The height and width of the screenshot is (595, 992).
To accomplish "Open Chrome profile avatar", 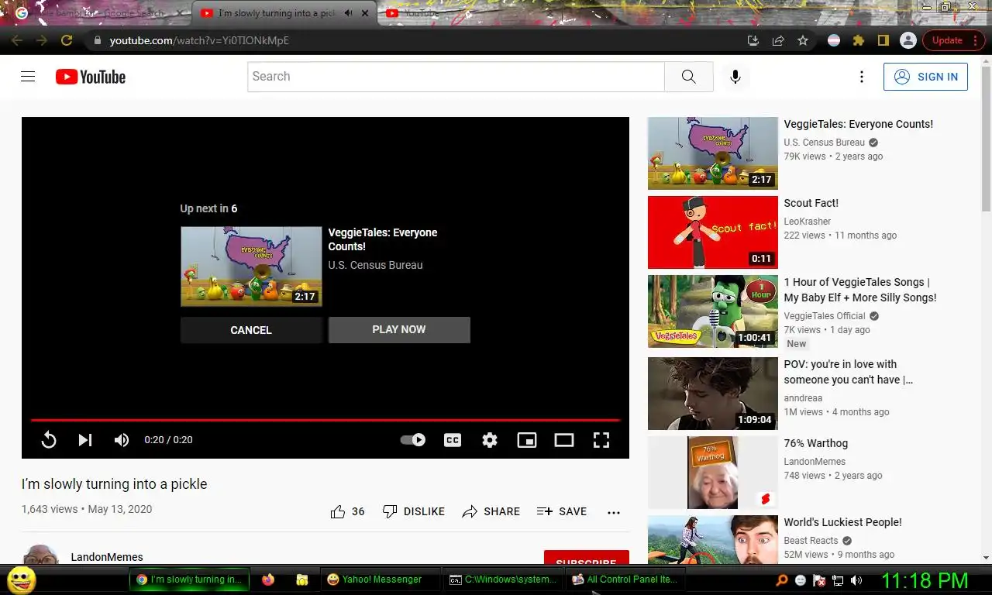I will coord(908,40).
